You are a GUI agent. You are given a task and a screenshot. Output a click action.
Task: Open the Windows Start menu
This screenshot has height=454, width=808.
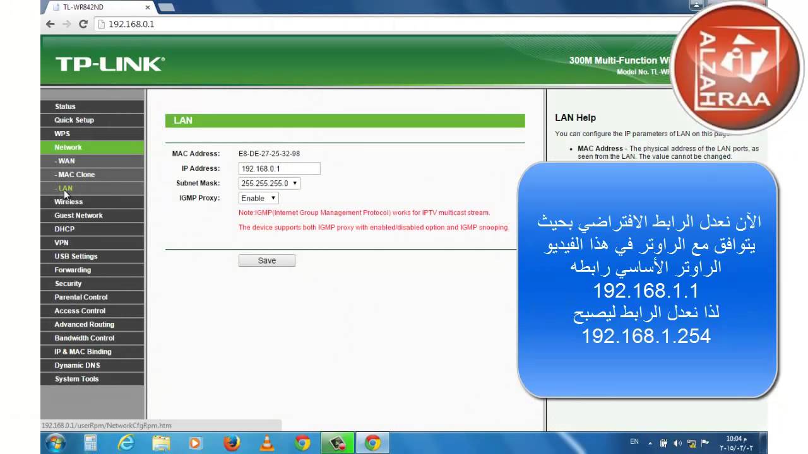pyautogui.click(x=55, y=443)
